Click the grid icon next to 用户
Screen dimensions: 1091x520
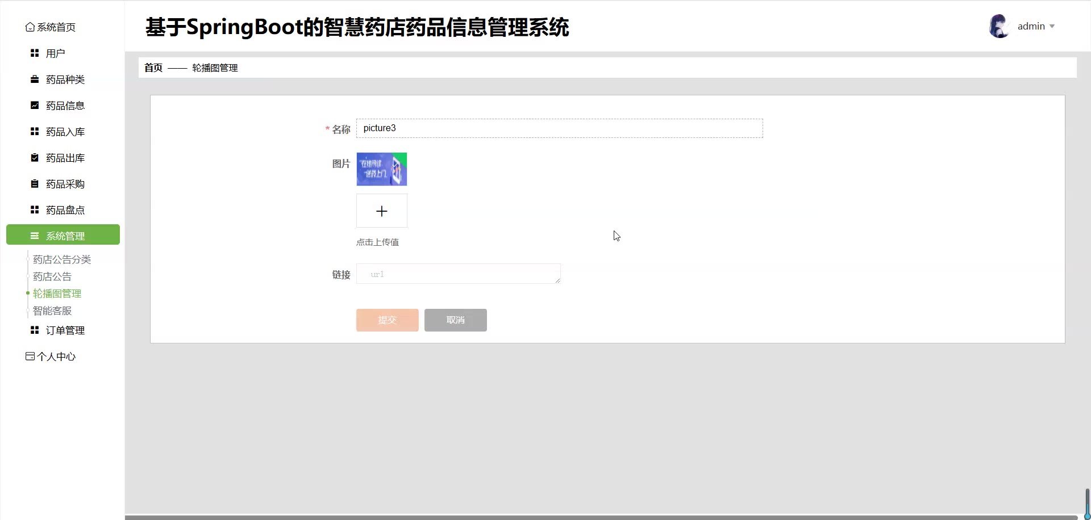click(x=35, y=53)
